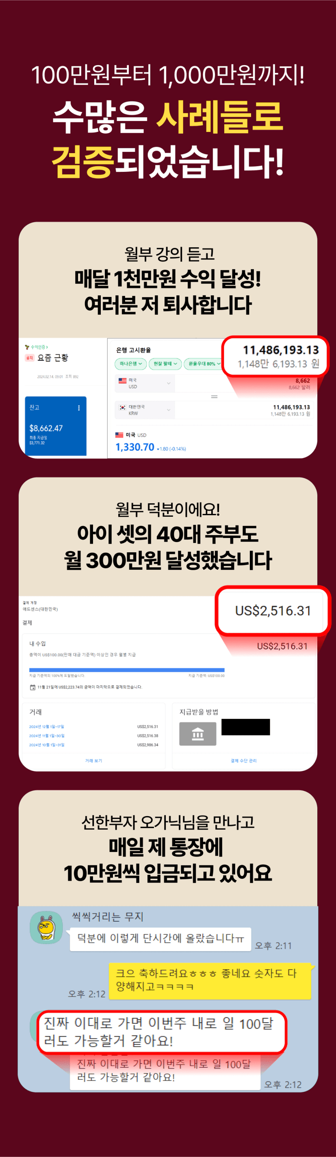Click the Korean flag icon beside 대한민국 KRW
336x1157 pixels.
click(122, 407)
